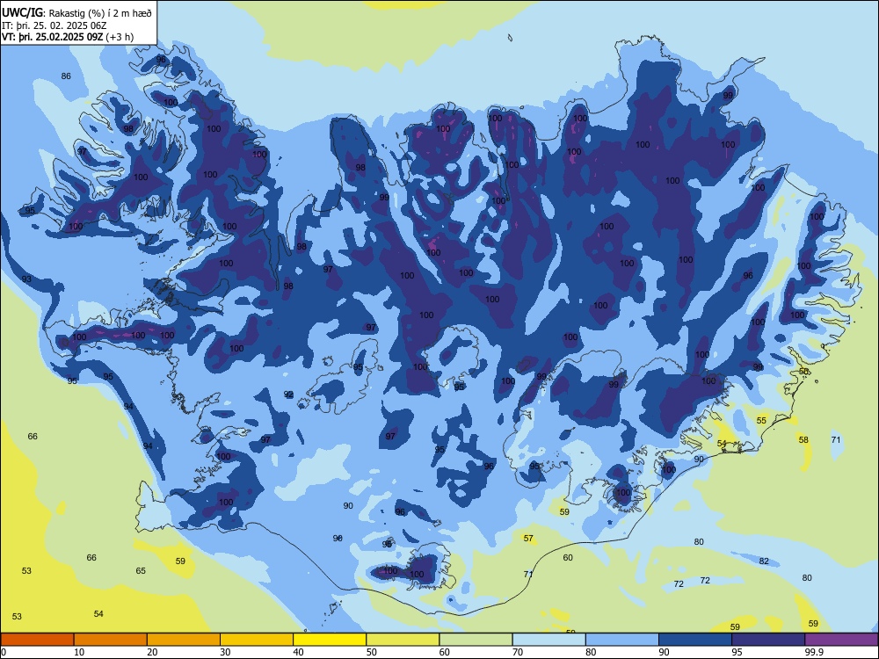The height and width of the screenshot is (659, 879).
Task: Click the bright yellow 40–50 legend swatch
Action: 330,640
